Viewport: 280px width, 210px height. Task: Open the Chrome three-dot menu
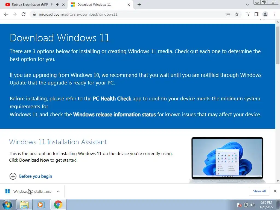click(274, 14)
